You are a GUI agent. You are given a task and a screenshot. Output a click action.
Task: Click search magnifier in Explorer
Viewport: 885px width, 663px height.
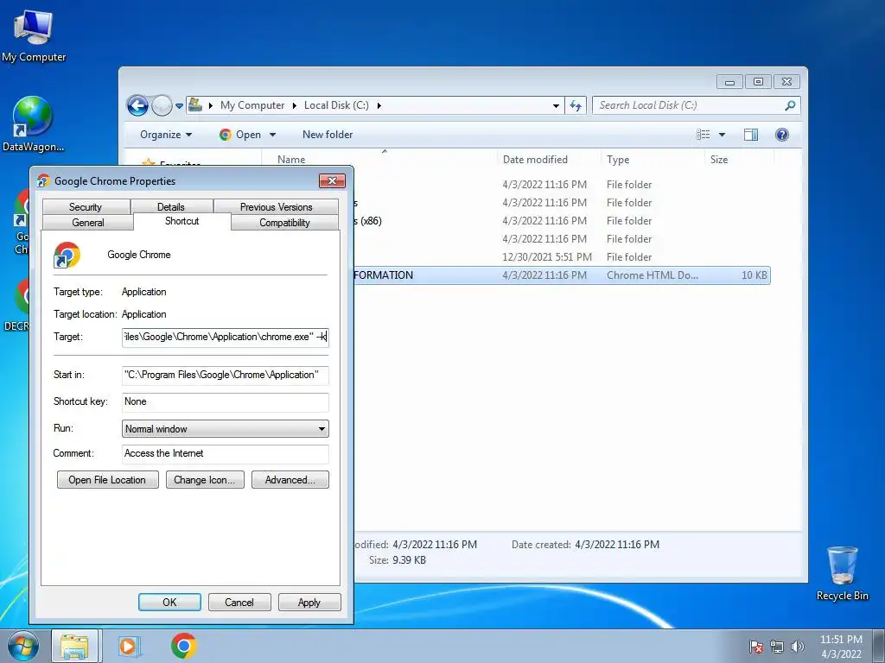(x=790, y=105)
